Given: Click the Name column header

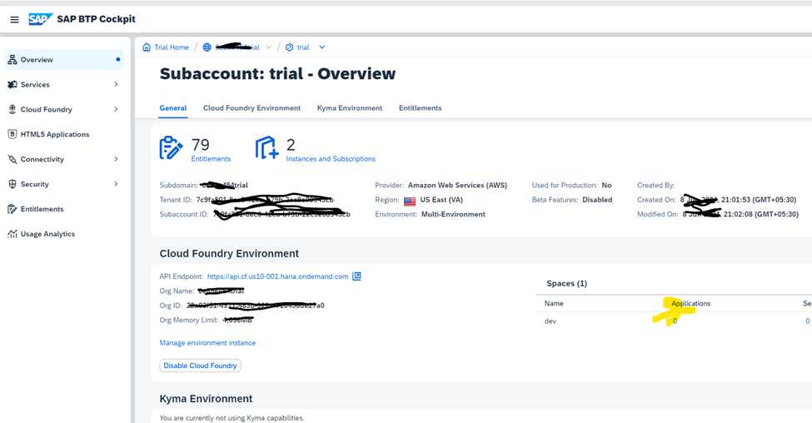Looking at the screenshot, I should click(x=554, y=303).
